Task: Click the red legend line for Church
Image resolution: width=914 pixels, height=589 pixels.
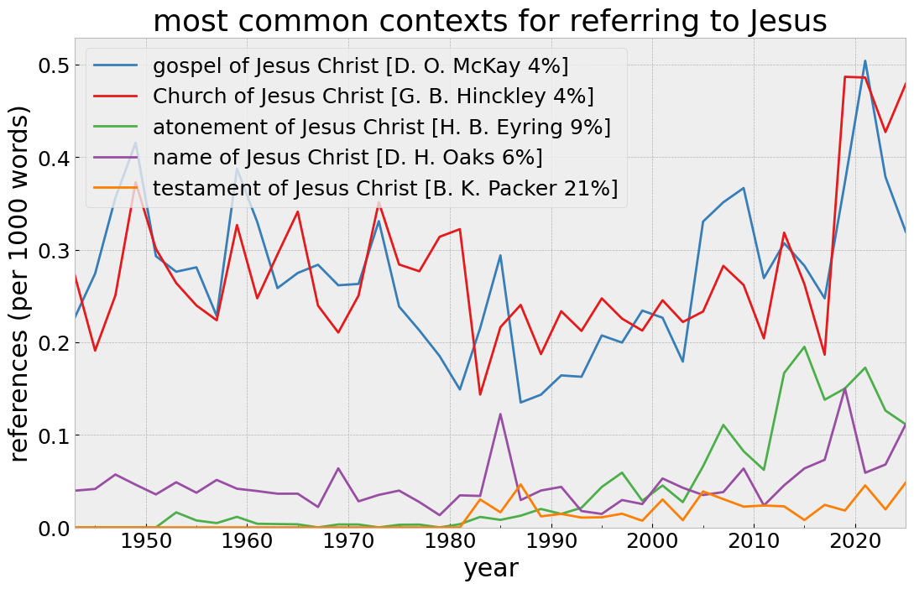Action: coord(115,96)
